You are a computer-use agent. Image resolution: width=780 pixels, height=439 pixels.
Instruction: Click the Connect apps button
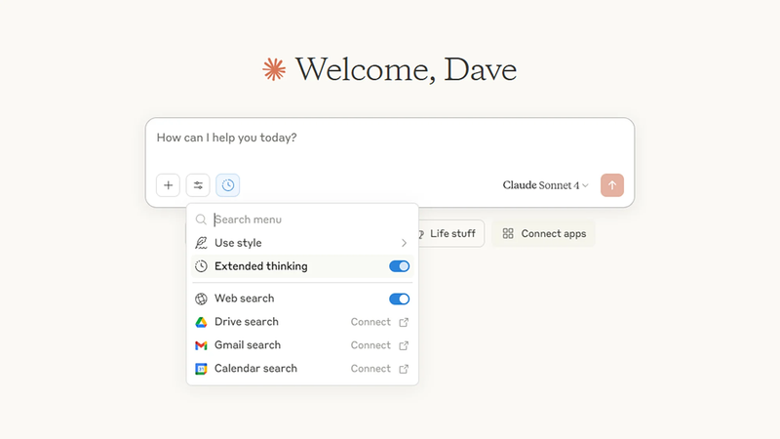coord(544,233)
